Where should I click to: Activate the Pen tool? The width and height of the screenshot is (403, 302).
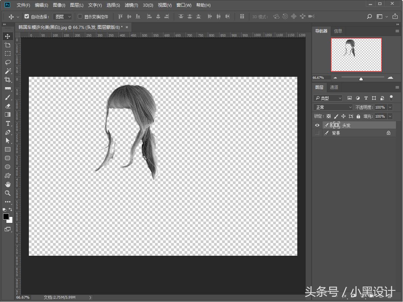8,132
